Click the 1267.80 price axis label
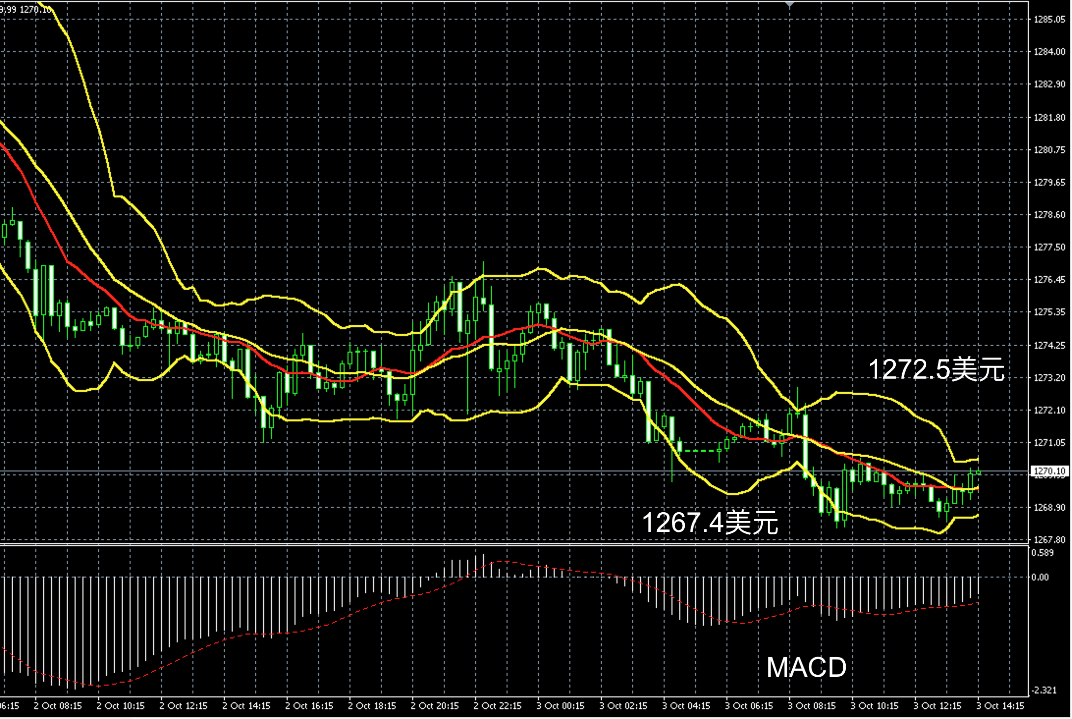Screen dimensions: 1072x719 pyautogui.click(x=1049, y=540)
